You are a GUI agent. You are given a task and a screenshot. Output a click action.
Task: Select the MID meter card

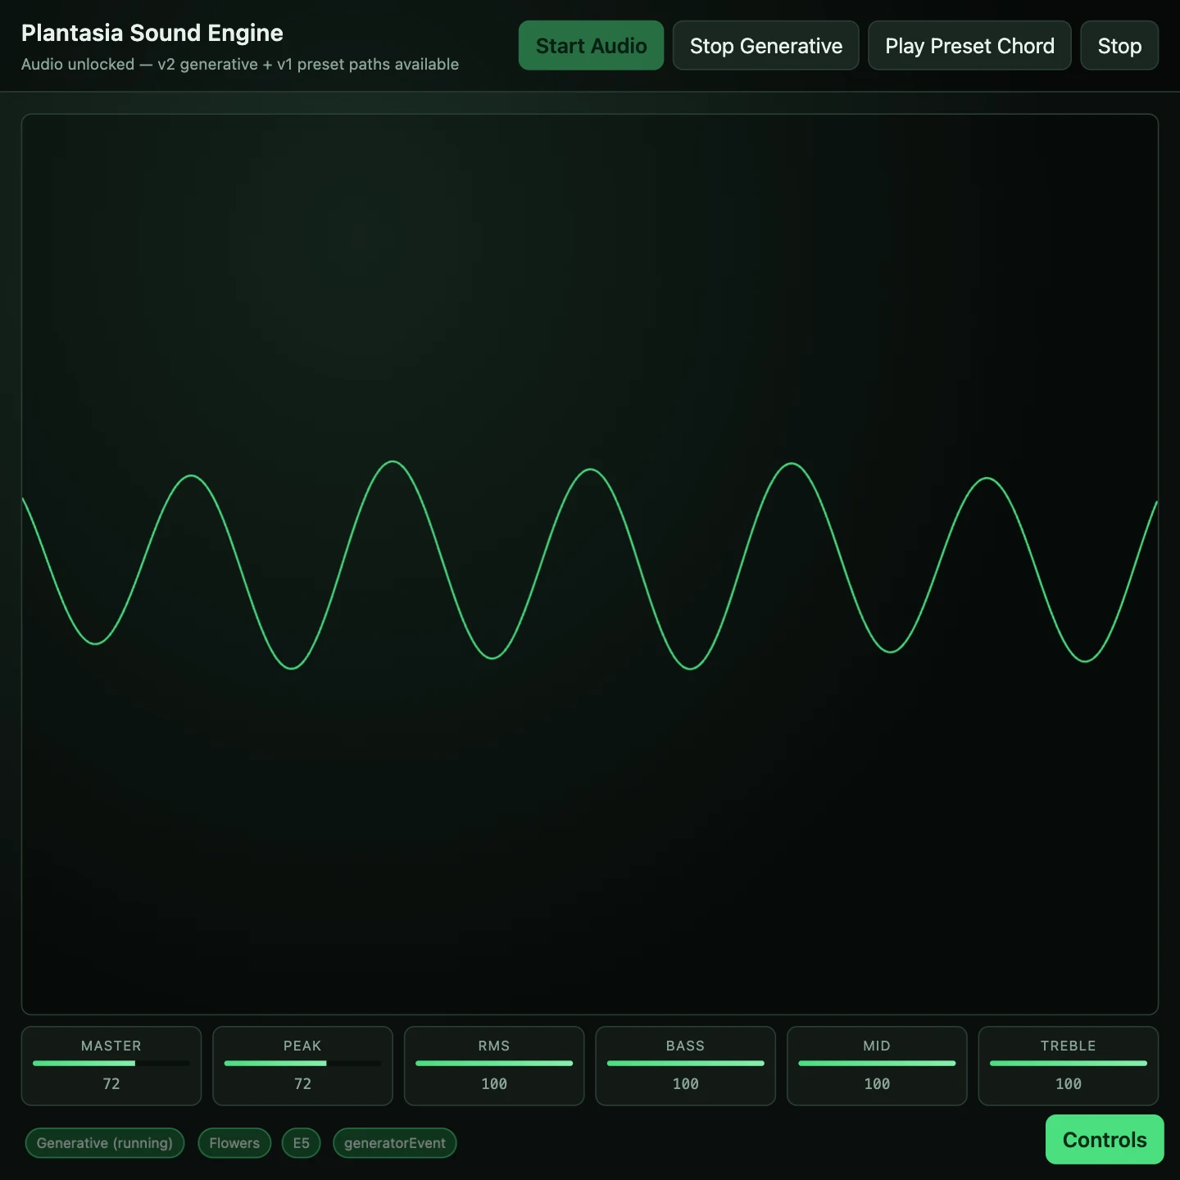[877, 1066]
